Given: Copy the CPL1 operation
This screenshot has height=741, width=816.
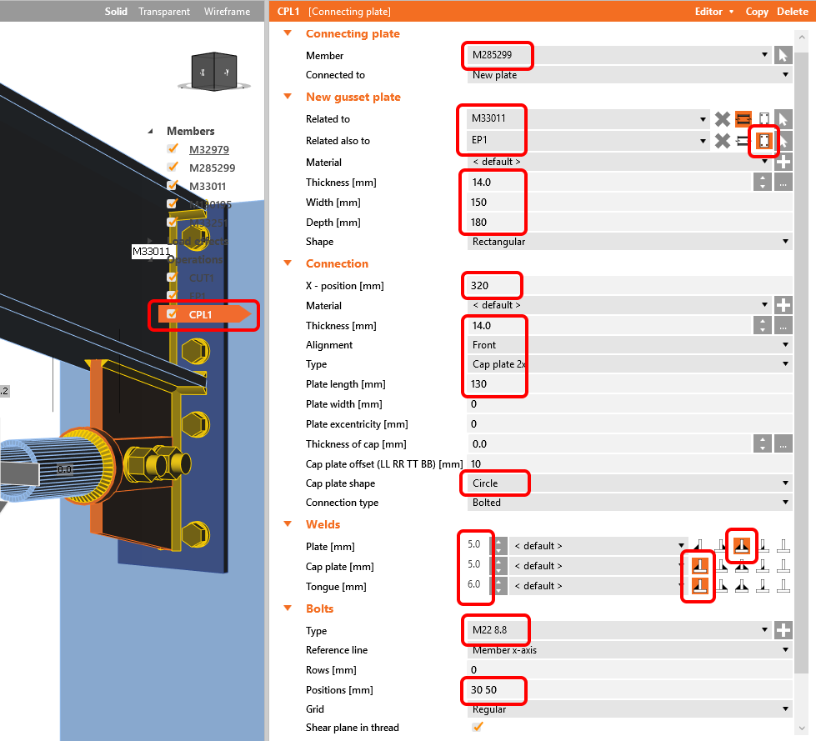Looking at the screenshot, I should (x=757, y=11).
